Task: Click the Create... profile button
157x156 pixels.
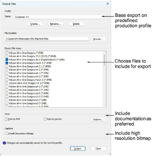Action: (x=35, y=24)
